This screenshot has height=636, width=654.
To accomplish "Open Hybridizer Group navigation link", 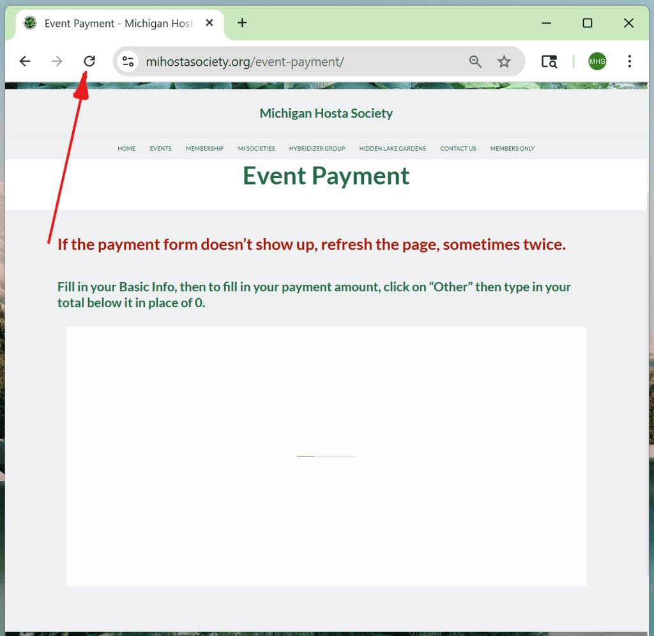I will click(x=317, y=149).
